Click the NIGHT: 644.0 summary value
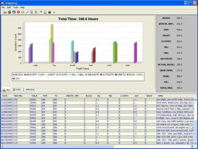This screenshot has width=198, height=149. tap(179, 35)
